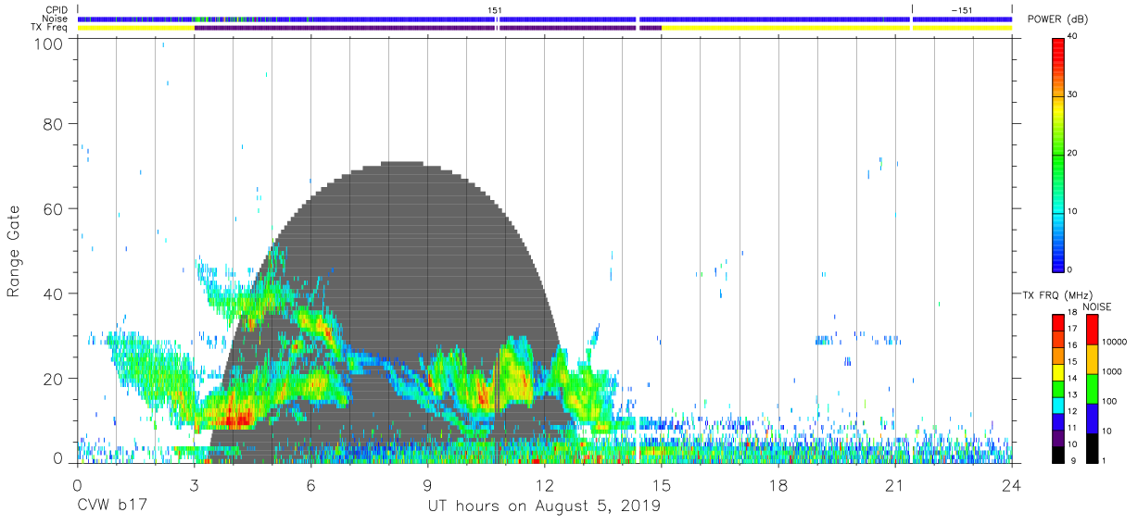Click the 18 tick on UT hours axis
The width and height of the screenshot is (1138, 525).
(x=778, y=485)
